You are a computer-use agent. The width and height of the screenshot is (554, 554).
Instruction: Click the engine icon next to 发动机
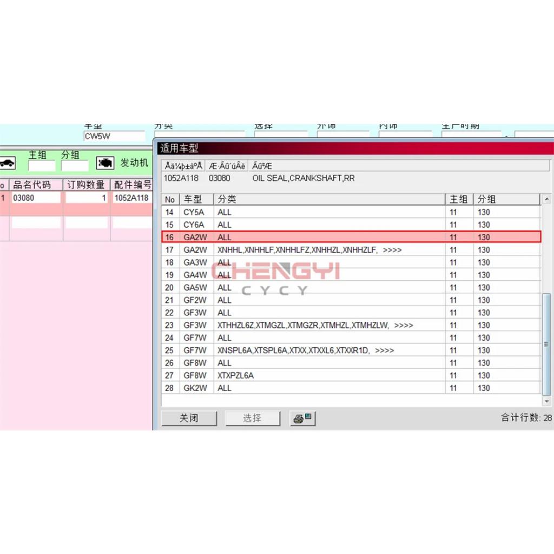tap(105, 163)
